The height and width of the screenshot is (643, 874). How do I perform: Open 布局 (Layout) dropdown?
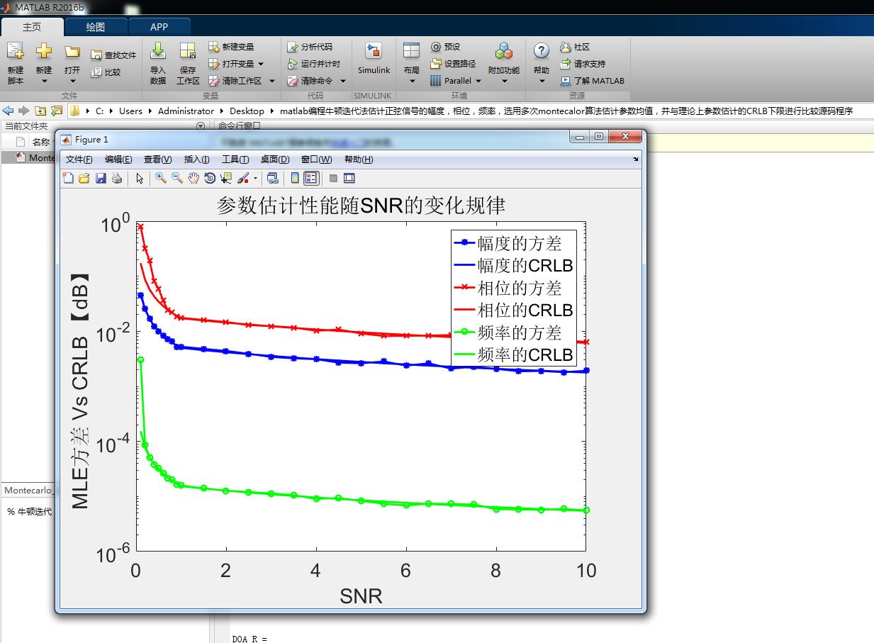412,62
